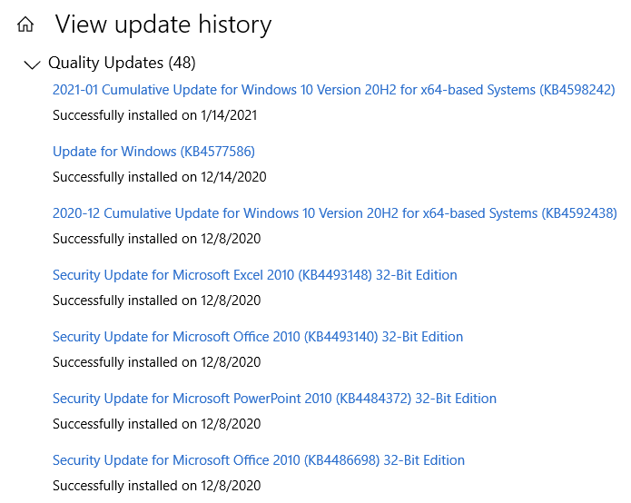The image size is (631, 503).
Task: Click install status under Office 2010 KB4486698
Action: (x=156, y=486)
